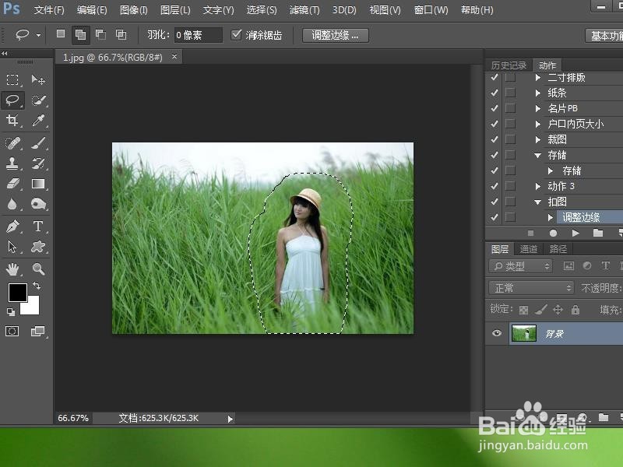Select the Custom Shape tool
The image size is (623, 467).
click(x=38, y=247)
